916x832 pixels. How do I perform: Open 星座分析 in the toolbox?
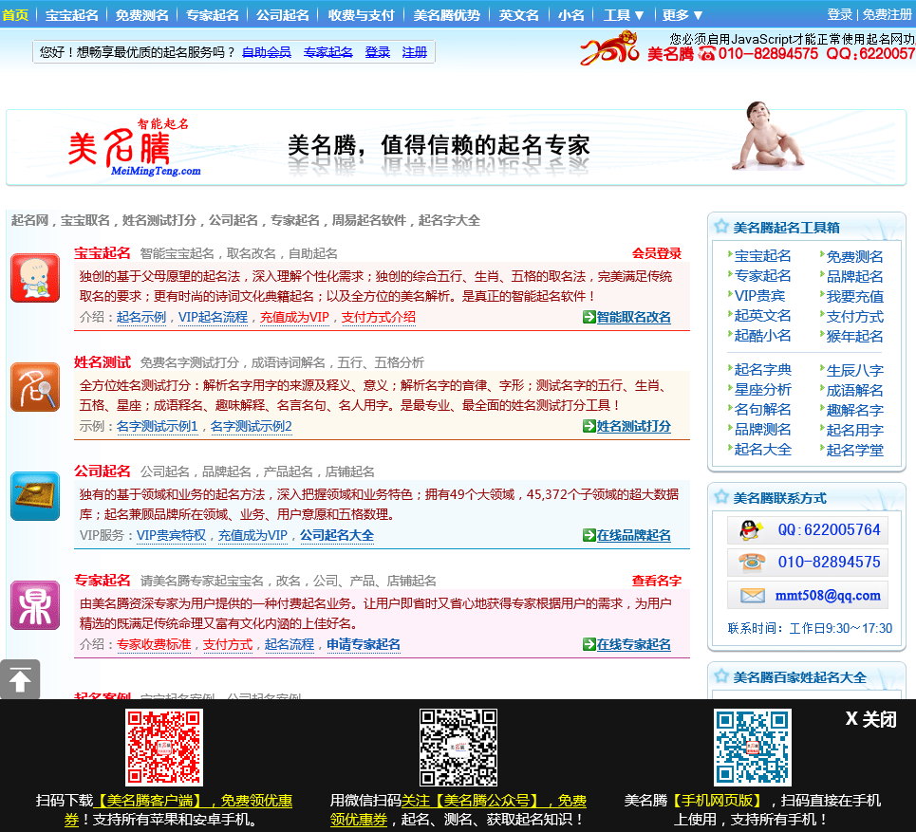(762, 390)
